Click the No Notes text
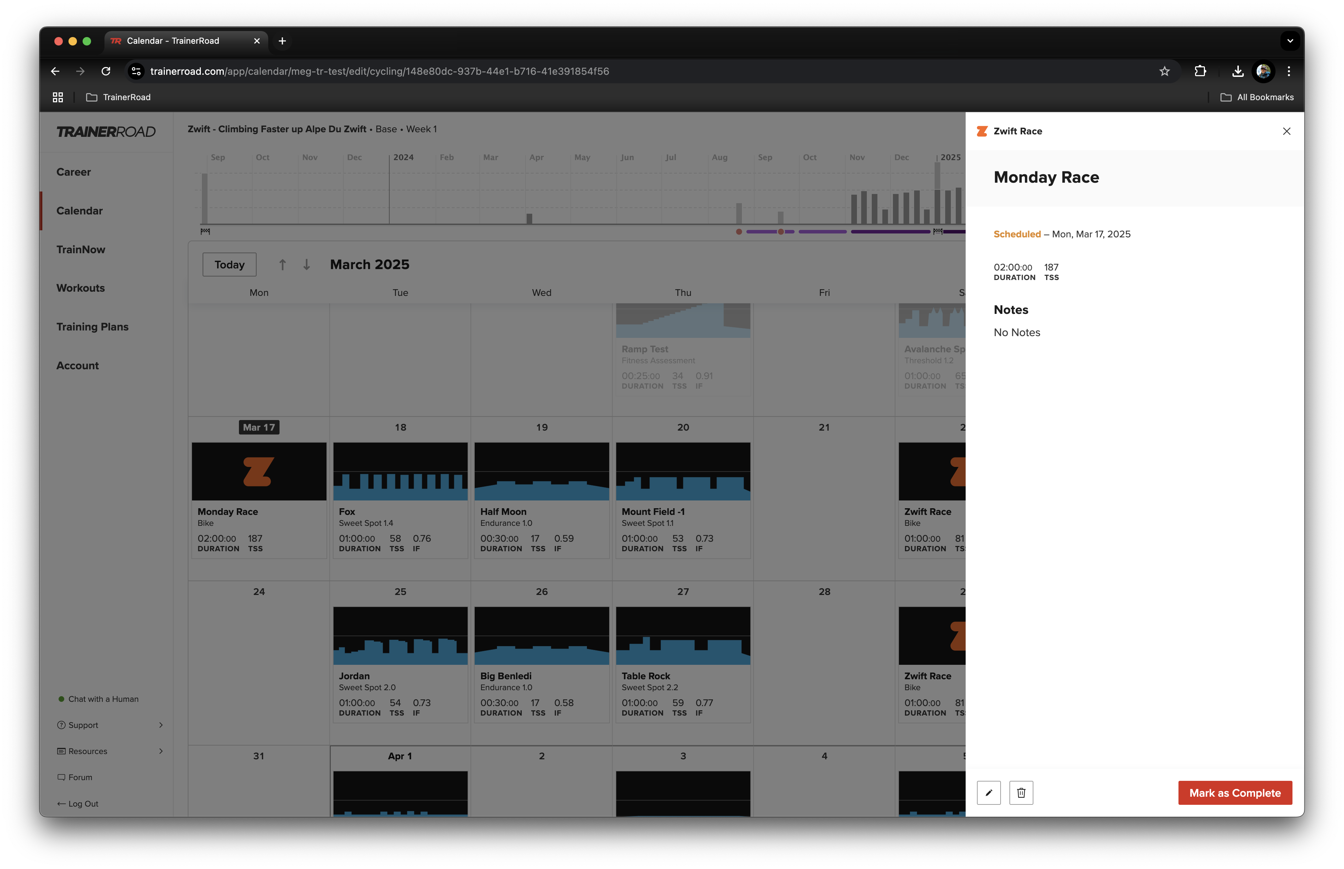Screen dimensions: 1344x869 pyautogui.click(x=1016, y=332)
